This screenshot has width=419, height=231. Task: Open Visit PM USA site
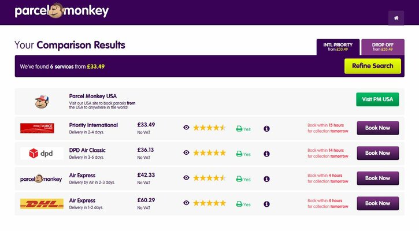point(377,99)
